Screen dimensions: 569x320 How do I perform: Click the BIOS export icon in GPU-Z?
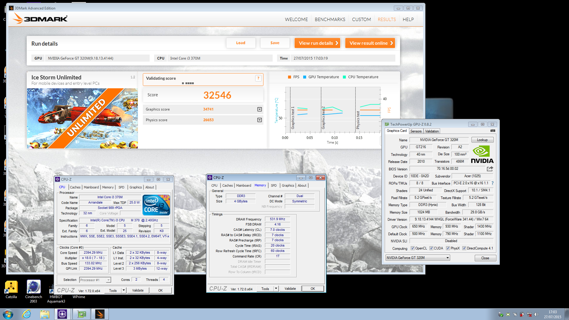coord(490,169)
